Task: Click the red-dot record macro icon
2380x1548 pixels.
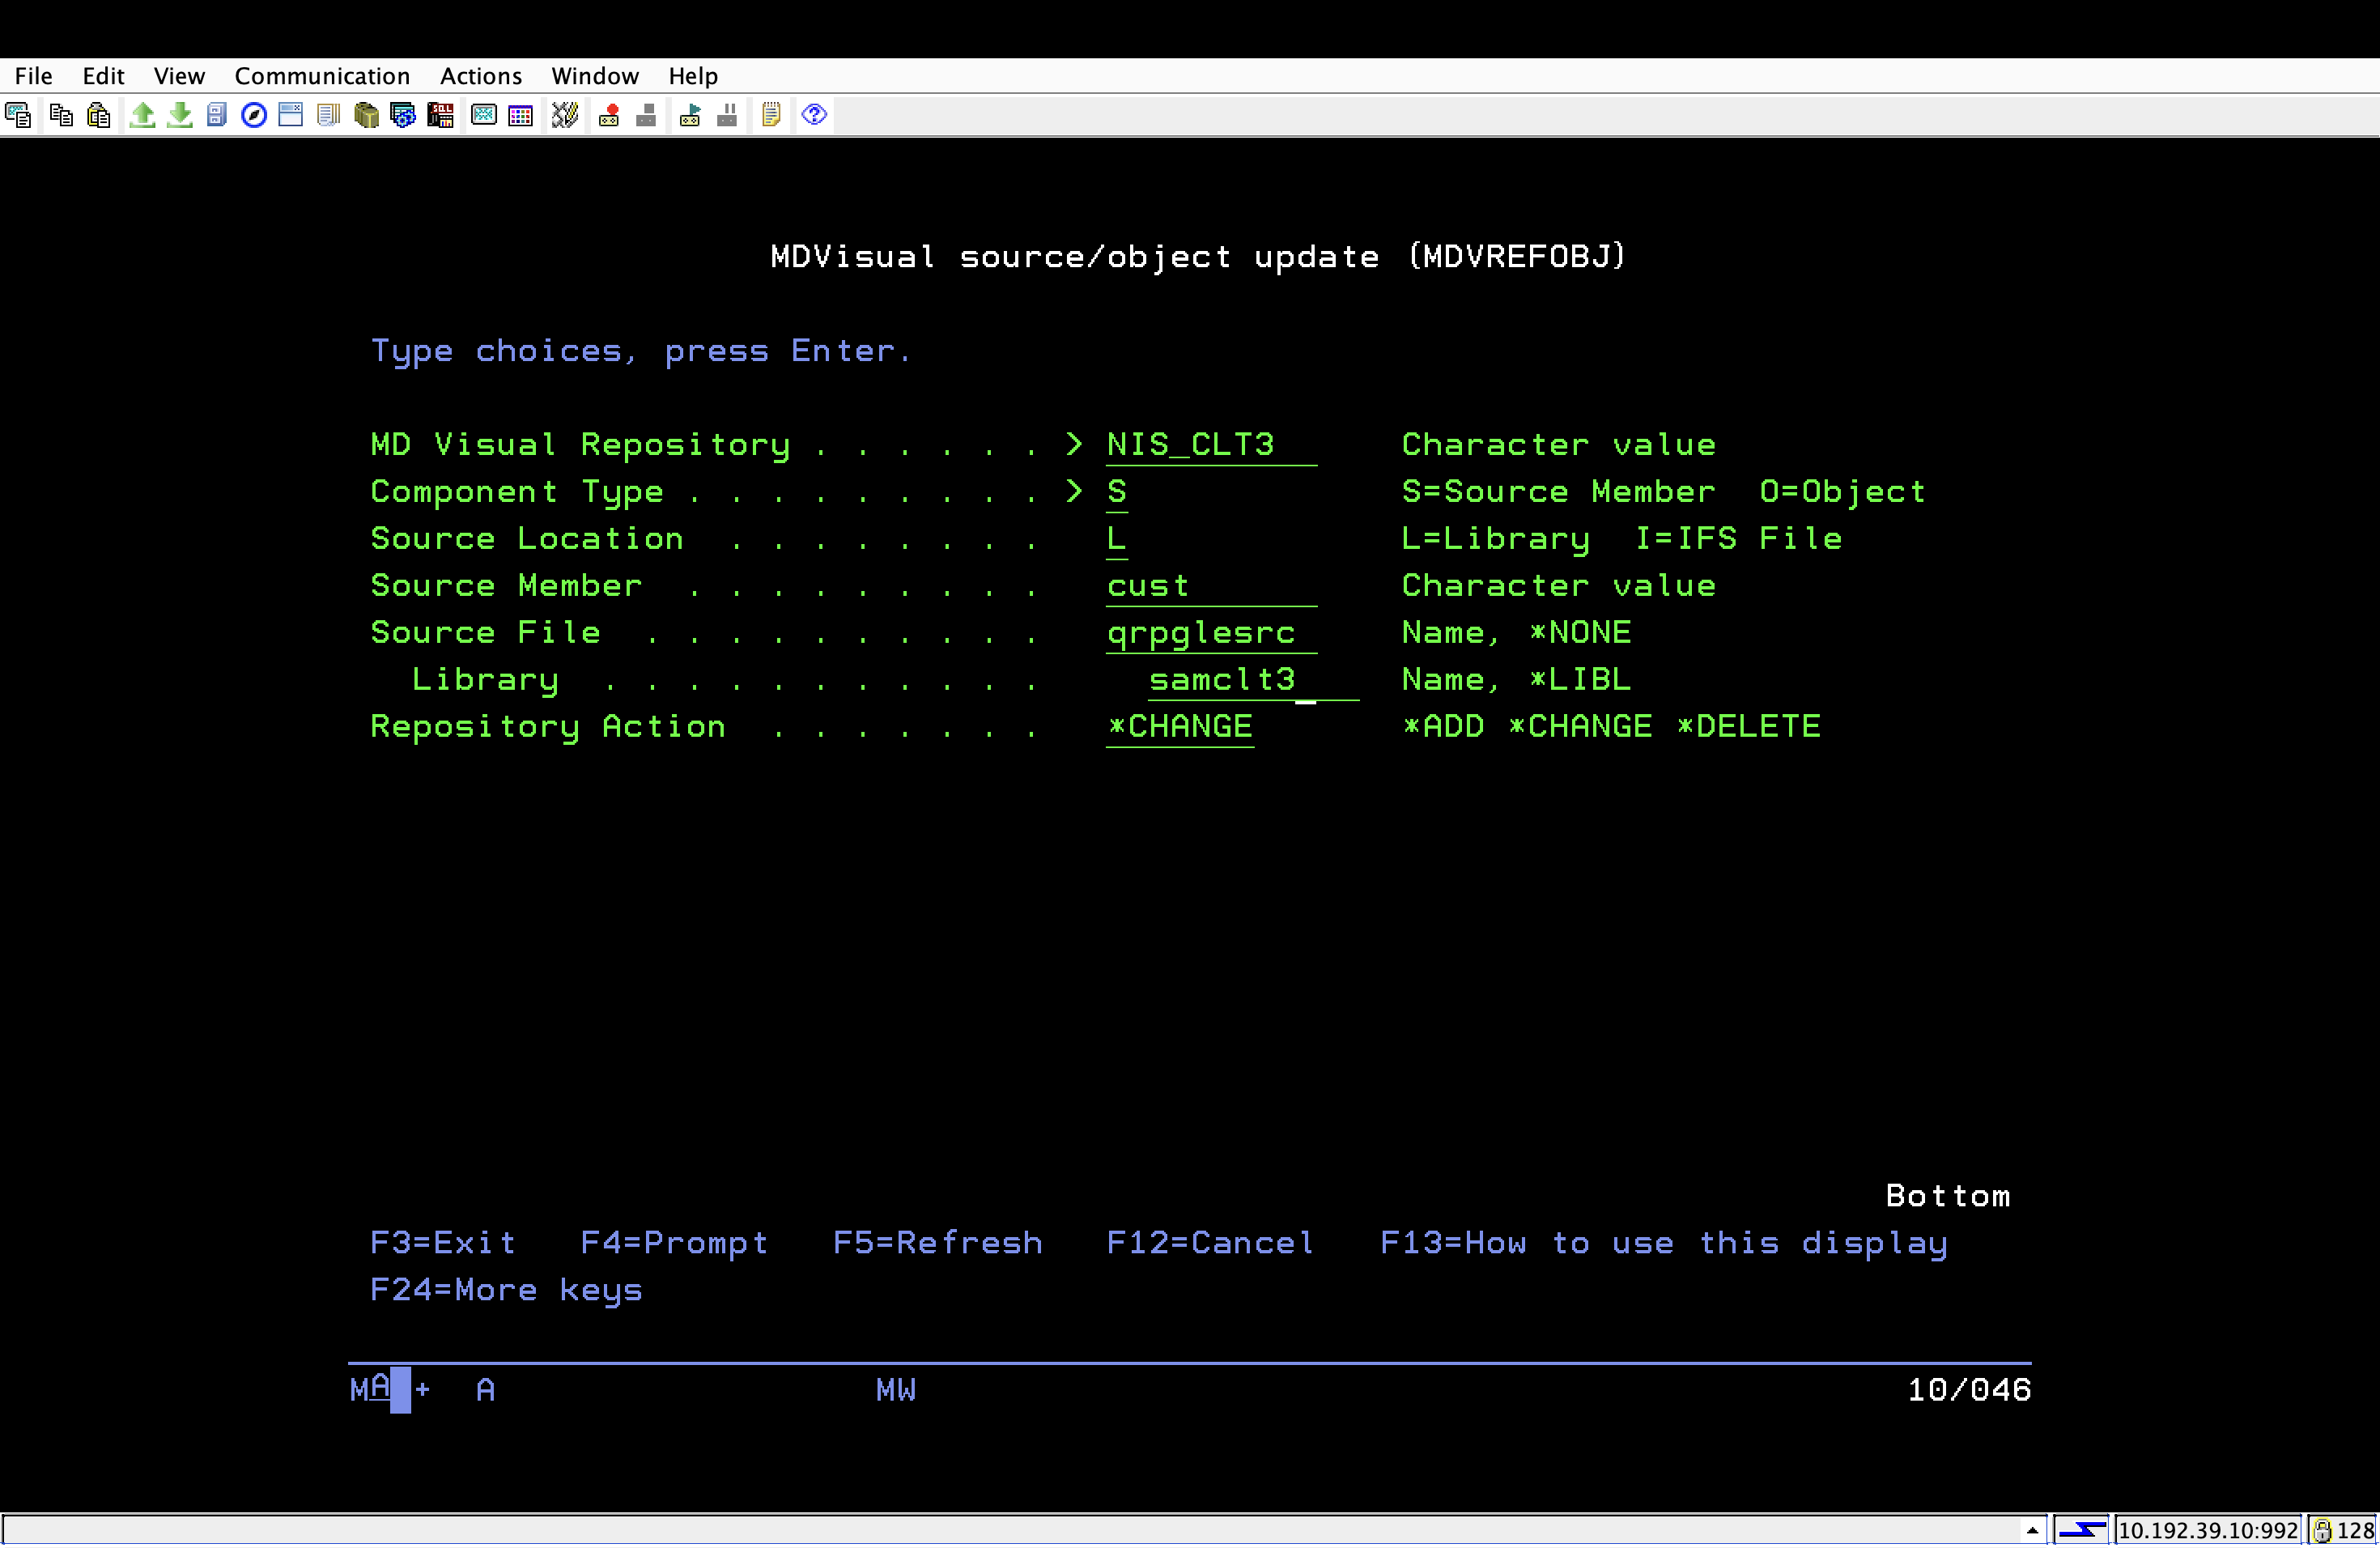Action: tap(608, 115)
